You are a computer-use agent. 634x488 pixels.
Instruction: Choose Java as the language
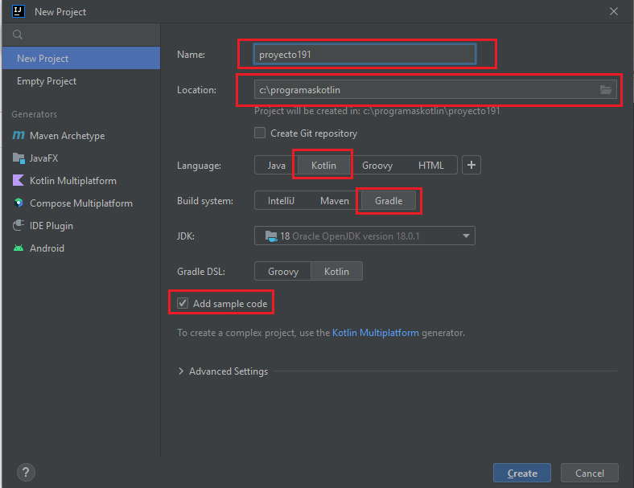click(276, 166)
